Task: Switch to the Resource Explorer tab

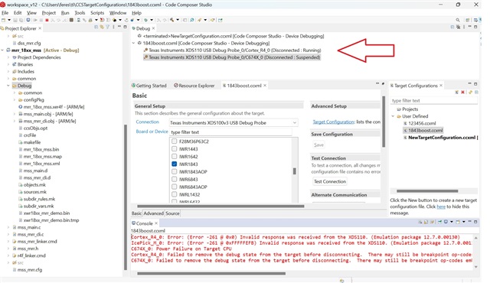Action: (x=194, y=86)
